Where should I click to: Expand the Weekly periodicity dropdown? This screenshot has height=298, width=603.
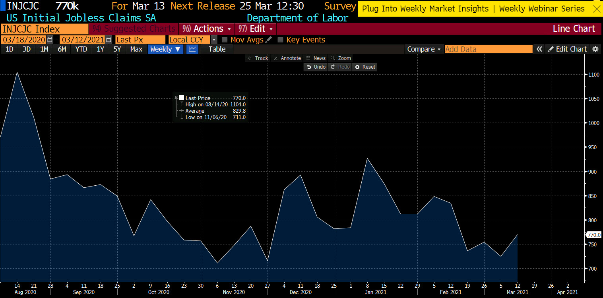tap(165, 49)
